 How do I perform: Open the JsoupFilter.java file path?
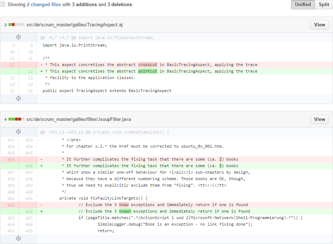click(x=78, y=119)
